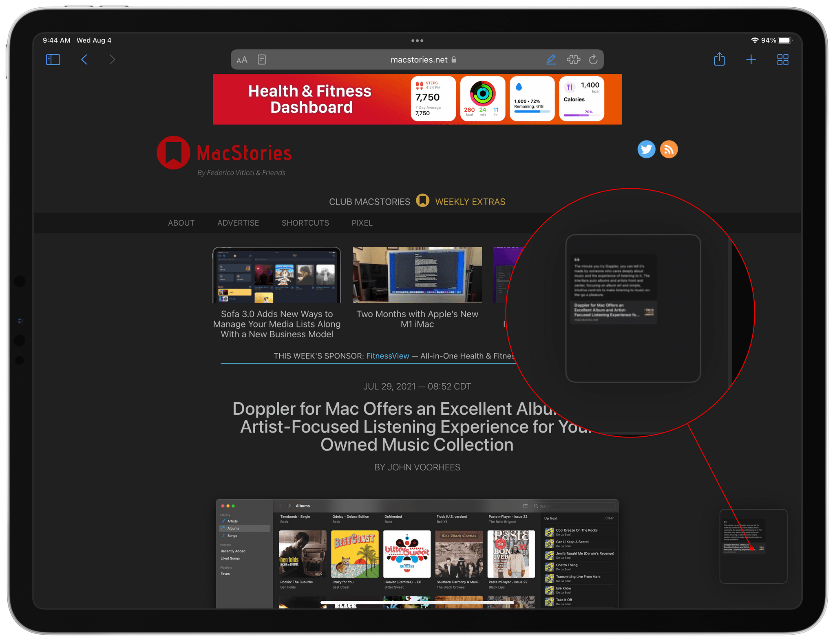Tap the Wi-Fi status icon
Screen dimensions: 835x642
pyautogui.click(x=755, y=40)
